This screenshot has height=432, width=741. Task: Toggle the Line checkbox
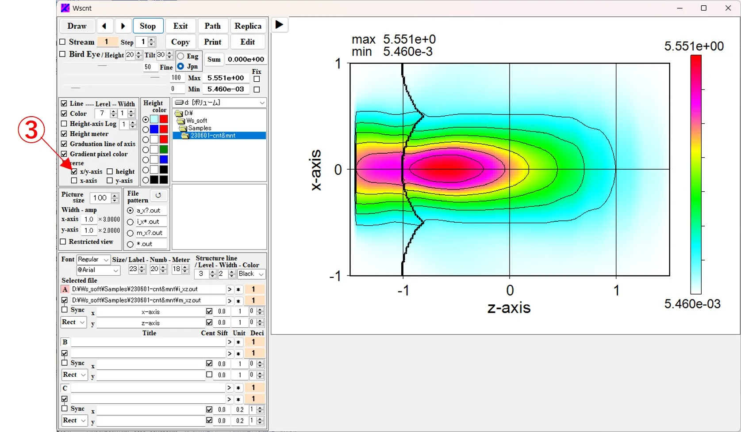64,103
